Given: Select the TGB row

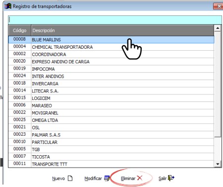Looking at the screenshot, I should click(111, 149).
